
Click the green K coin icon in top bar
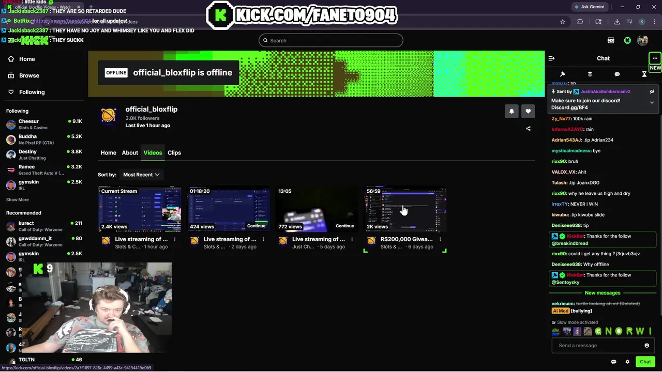627,40
